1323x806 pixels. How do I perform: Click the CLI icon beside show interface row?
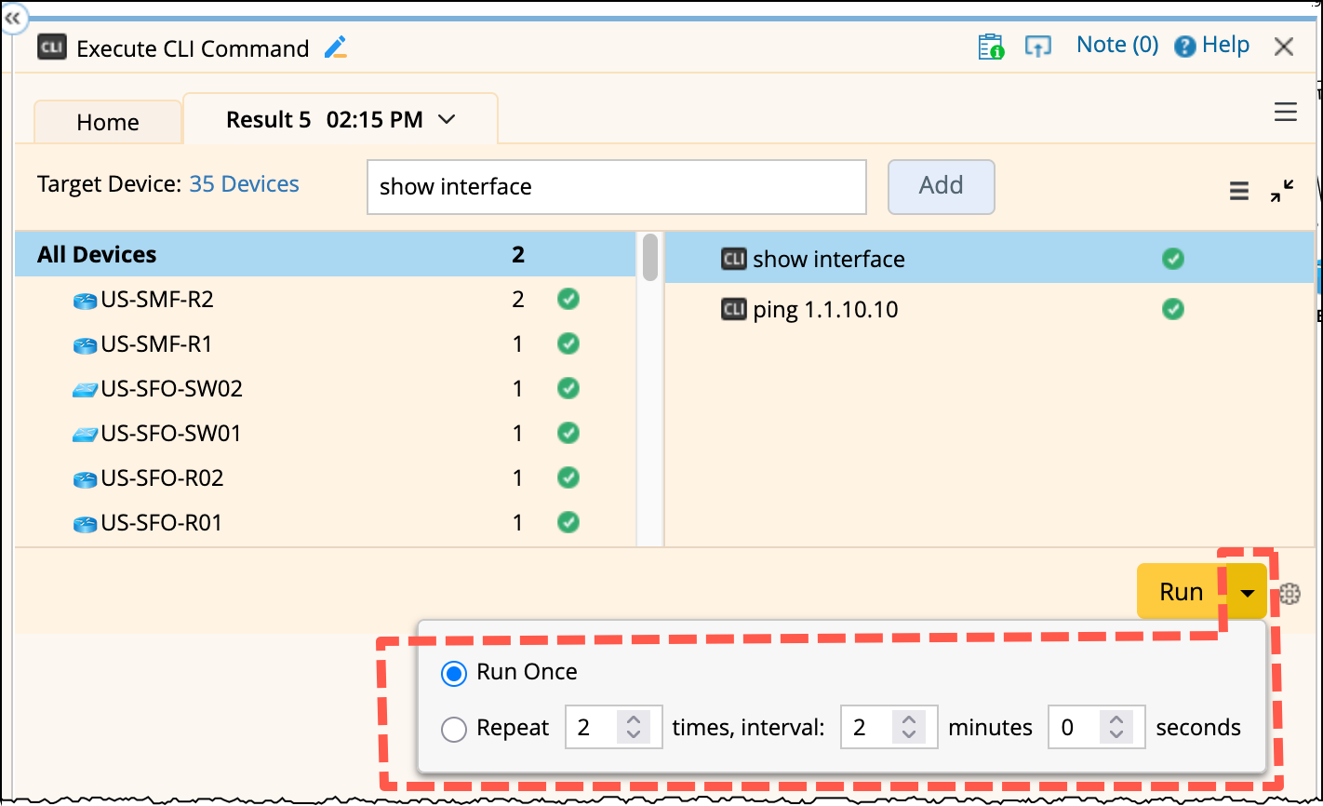coord(734,259)
